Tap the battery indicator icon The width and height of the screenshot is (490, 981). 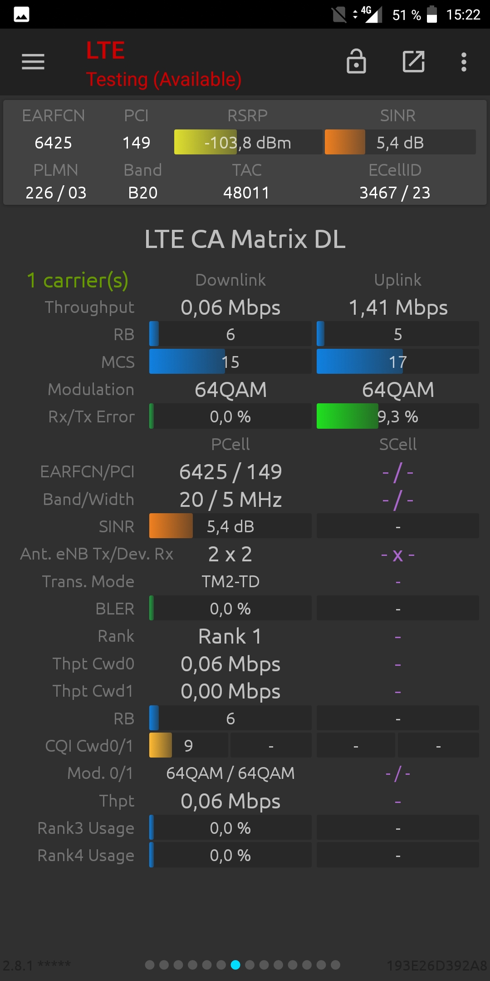coord(432,14)
